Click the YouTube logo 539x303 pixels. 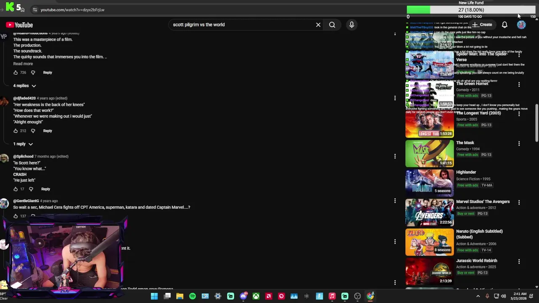coord(19,25)
